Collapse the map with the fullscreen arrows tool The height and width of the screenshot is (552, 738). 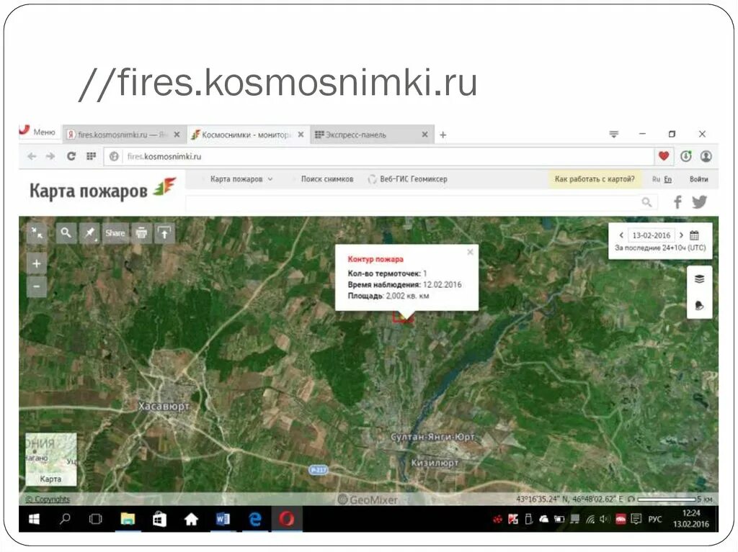coord(37,232)
